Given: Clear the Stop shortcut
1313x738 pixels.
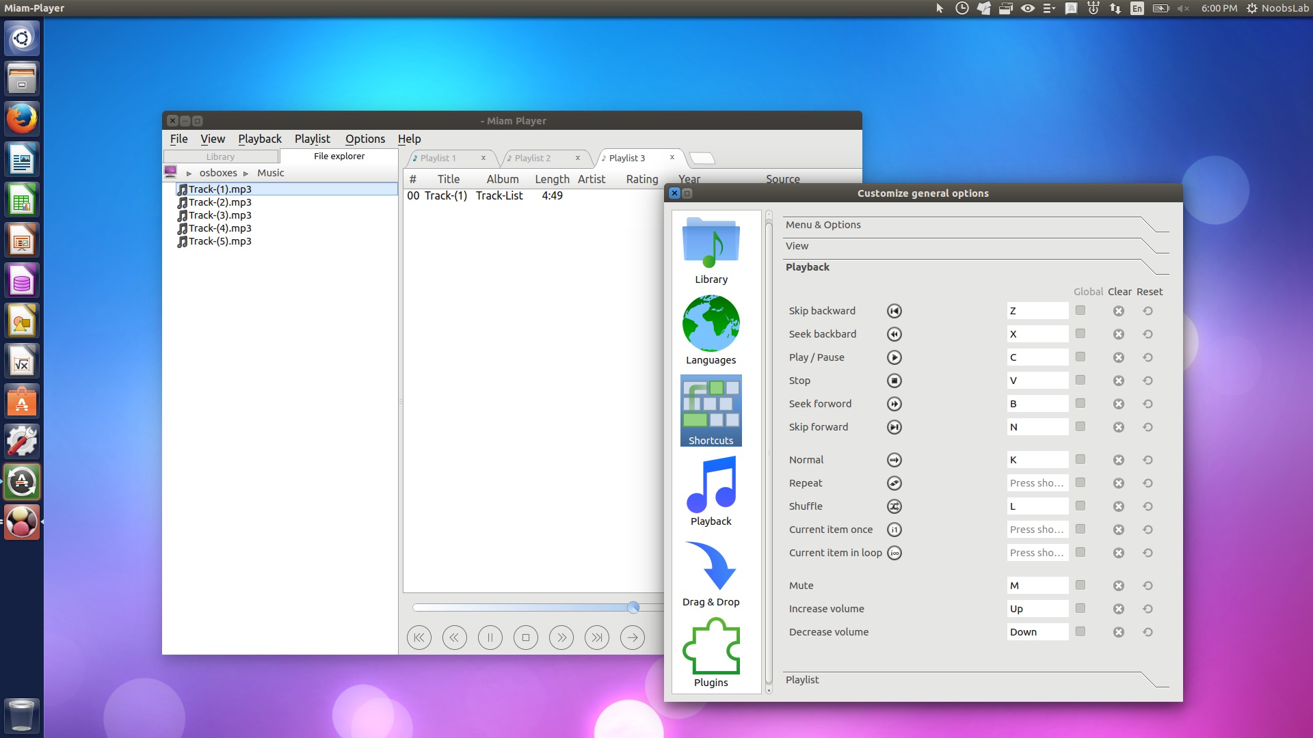Looking at the screenshot, I should (x=1118, y=381).
